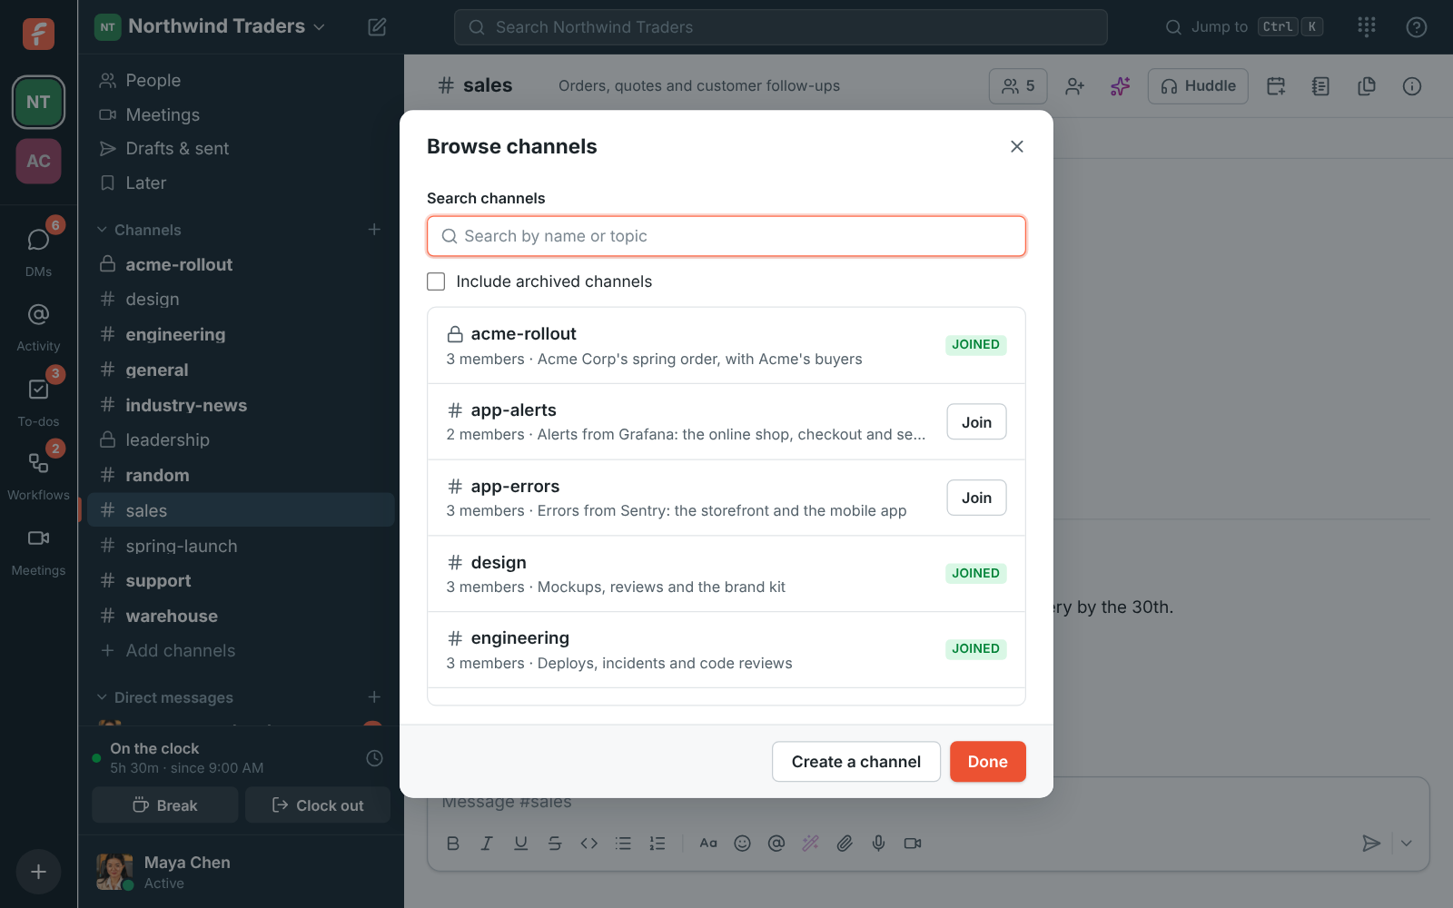Collapse the Channels section
Screen dimensions: 1453x908
coord(102,230)
